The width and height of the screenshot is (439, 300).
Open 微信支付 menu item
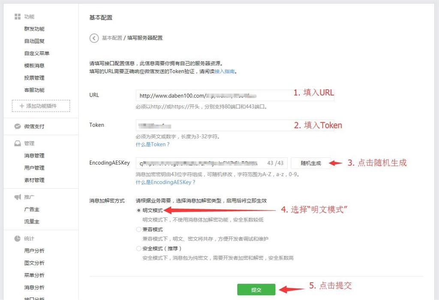tap(34, 126)
